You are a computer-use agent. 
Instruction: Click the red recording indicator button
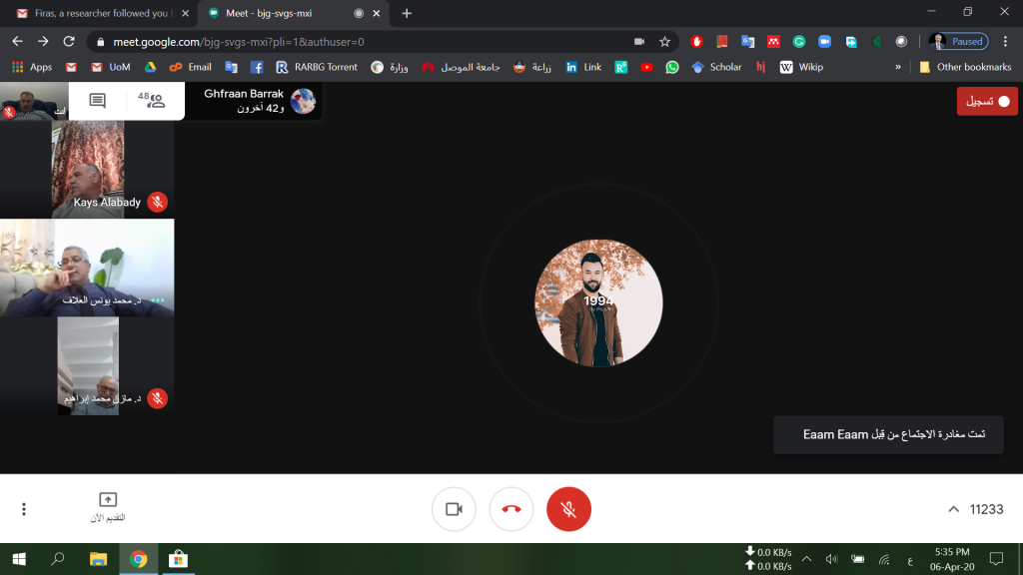(x=986, y=101)
